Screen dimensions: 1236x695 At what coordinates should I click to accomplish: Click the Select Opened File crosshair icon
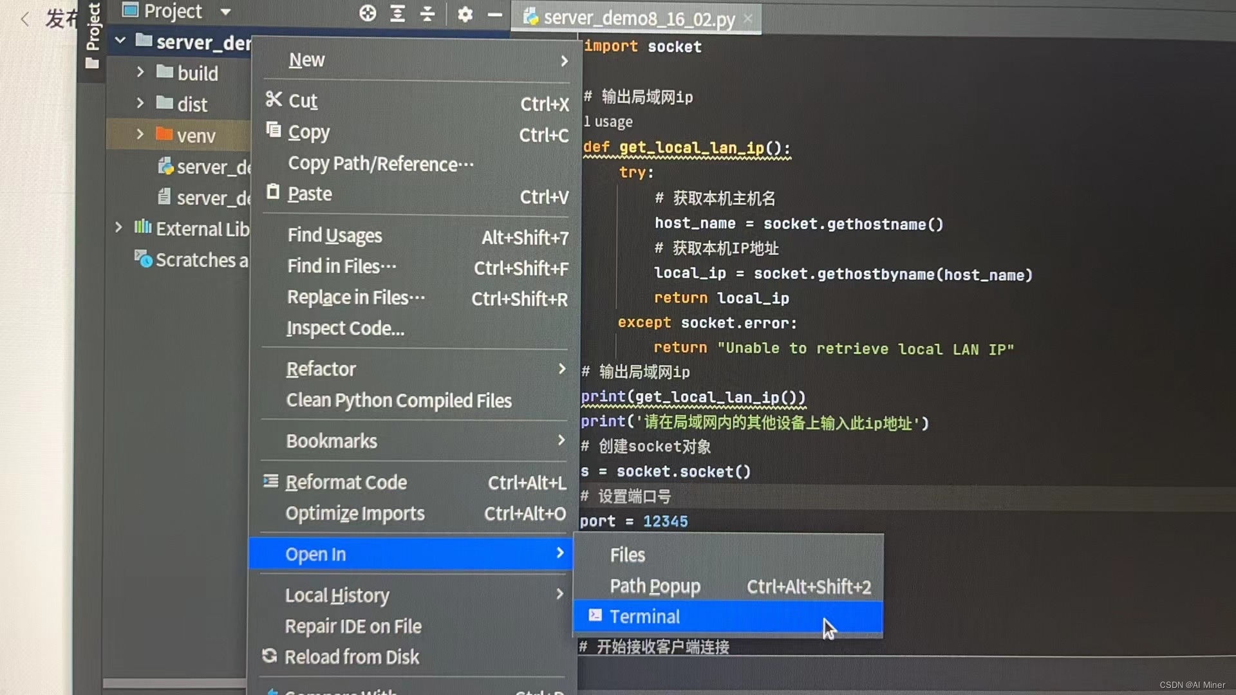pos(368,14)
